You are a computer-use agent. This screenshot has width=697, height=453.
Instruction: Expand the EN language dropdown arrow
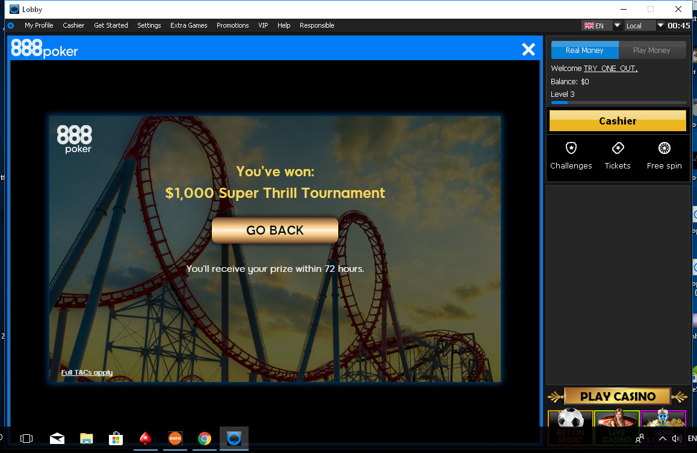pos(617,25)
